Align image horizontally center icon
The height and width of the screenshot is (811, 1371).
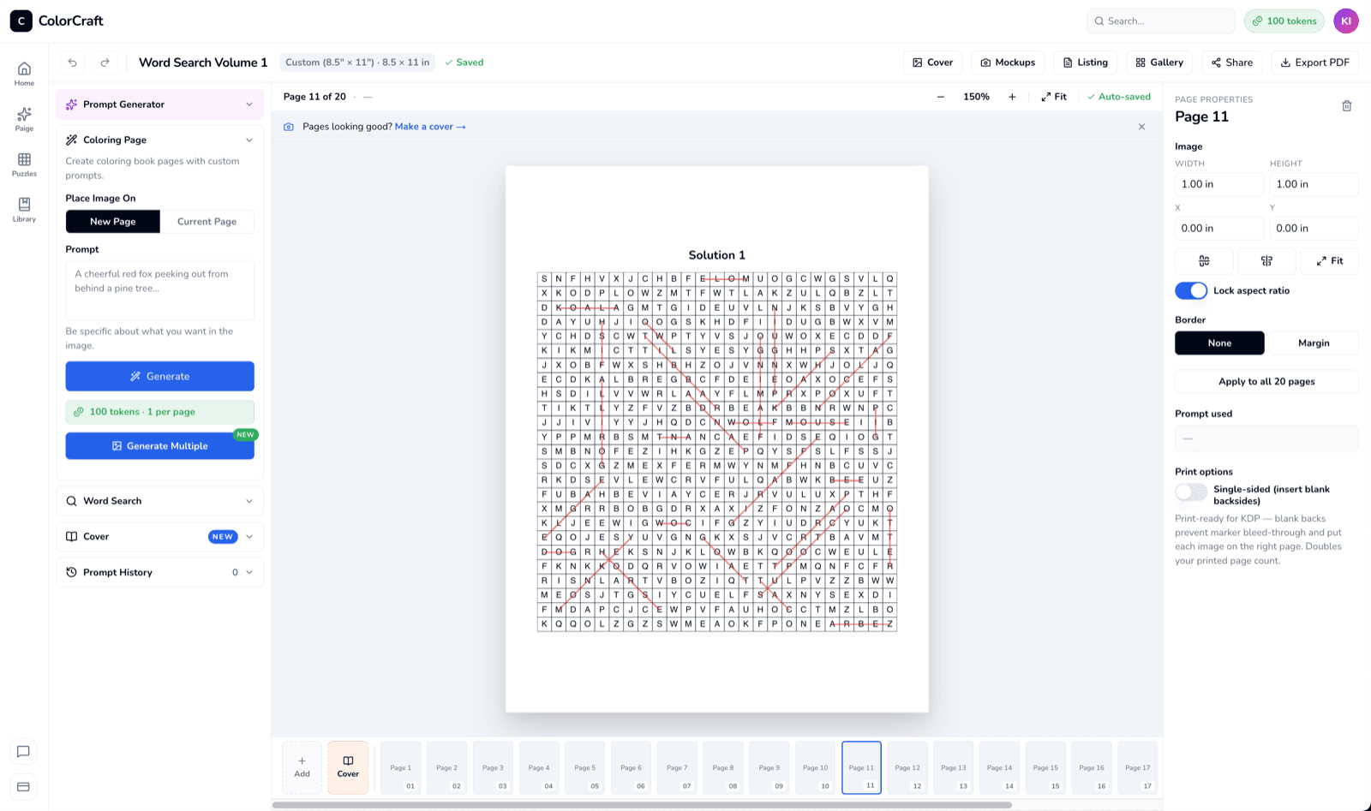click(1204, 260)
